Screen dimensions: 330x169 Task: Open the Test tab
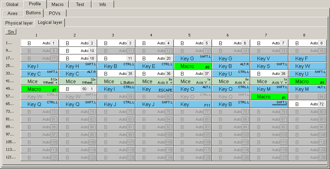tap(80, 4)
